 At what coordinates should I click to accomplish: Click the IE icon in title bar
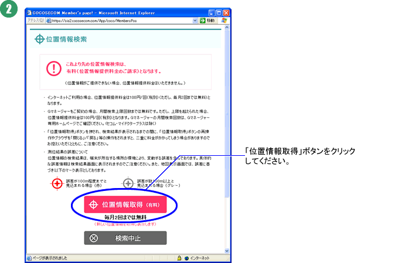pyautogui.click(x=29, y=13)
